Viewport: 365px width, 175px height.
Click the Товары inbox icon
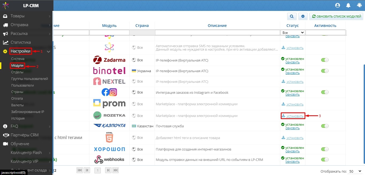[5, 16]
